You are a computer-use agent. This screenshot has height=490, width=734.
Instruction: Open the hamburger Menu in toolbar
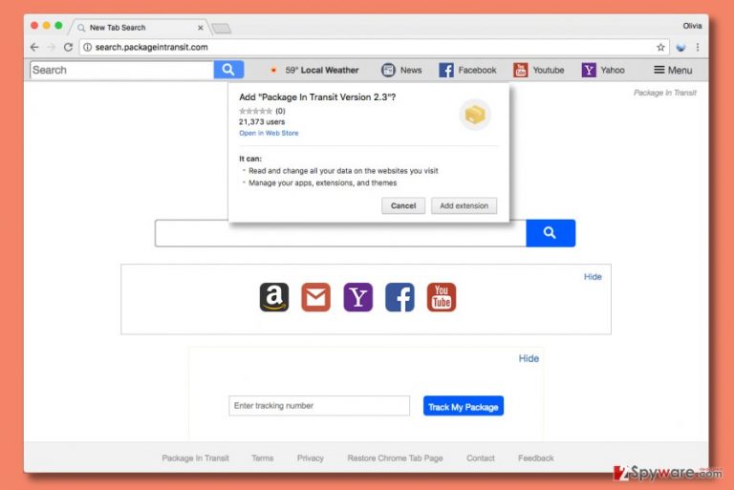[673, 70]
